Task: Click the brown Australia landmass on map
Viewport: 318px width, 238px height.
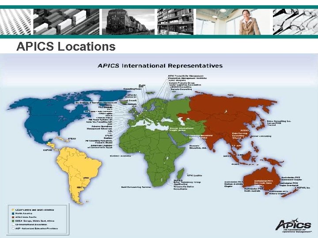Action: pos(261,178)
